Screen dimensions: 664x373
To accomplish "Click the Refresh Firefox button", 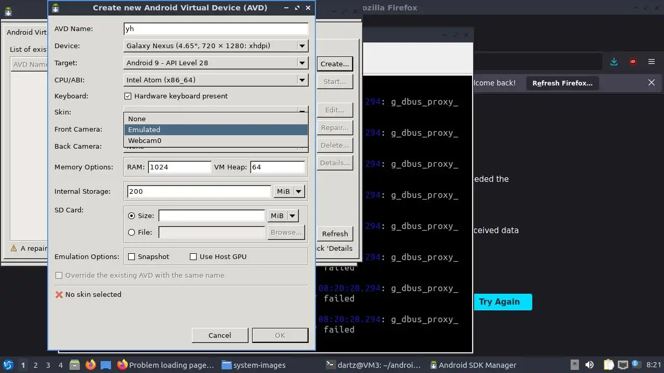I will click(x=562, y=83).
